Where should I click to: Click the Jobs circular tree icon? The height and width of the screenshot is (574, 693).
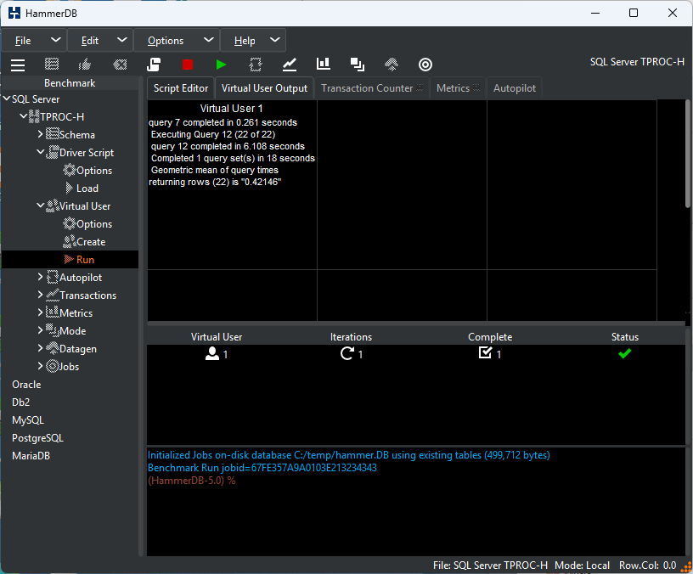pos(52,366)
